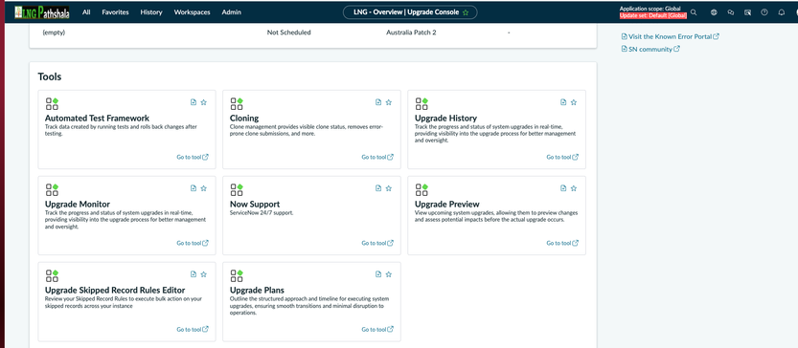The height and width of the screenshot is (348, 798).
Task: Click the LNG - Overview Upgrade Console title
Action: pyautogui.click(x=405, y=12)
